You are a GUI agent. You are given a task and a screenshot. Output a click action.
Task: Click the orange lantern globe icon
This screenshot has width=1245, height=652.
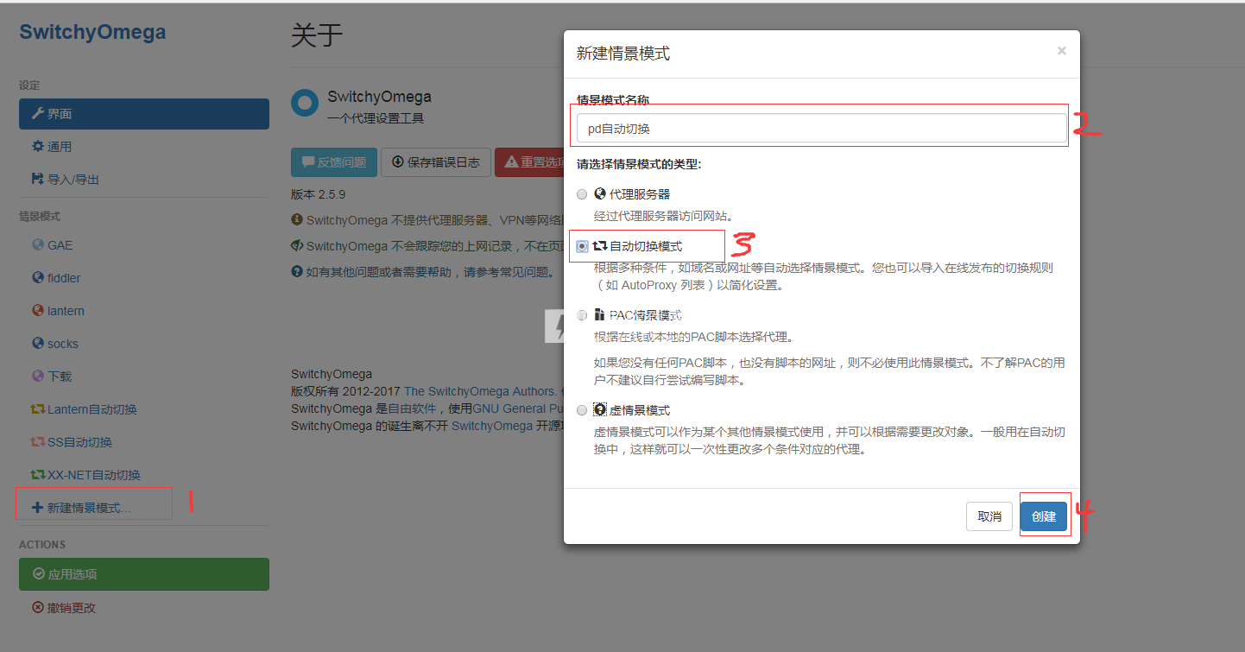(38, 311)
